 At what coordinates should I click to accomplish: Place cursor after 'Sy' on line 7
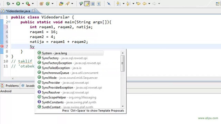tap(35, 46)
